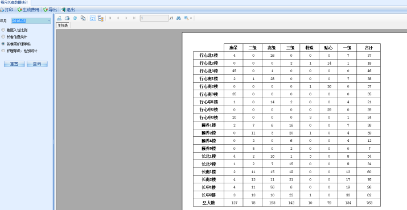
Task: Click the 合计 column header
Action: pyautogui.click(x=369, y=48)
